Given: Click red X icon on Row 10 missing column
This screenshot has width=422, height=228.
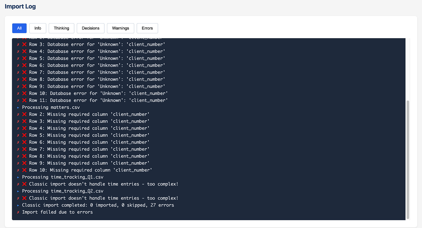Looking at the screenshot, I should point(24,170).
